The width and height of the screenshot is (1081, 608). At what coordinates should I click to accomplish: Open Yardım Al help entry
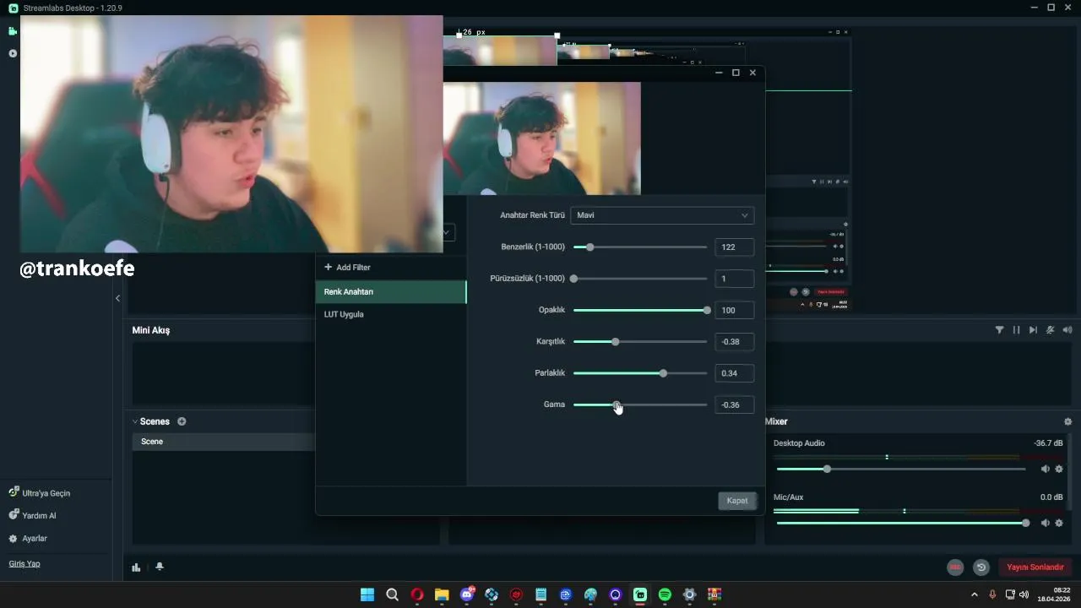click(33, 516)
